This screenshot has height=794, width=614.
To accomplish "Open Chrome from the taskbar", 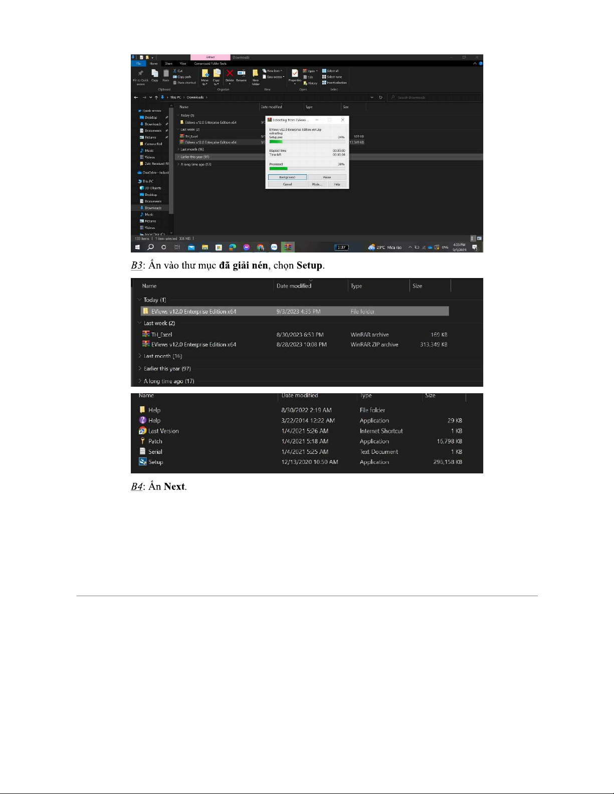I will point(260,247).
